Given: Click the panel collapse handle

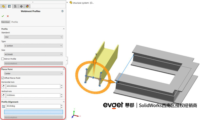Looking at the screenshot, I should click(66, 60).
